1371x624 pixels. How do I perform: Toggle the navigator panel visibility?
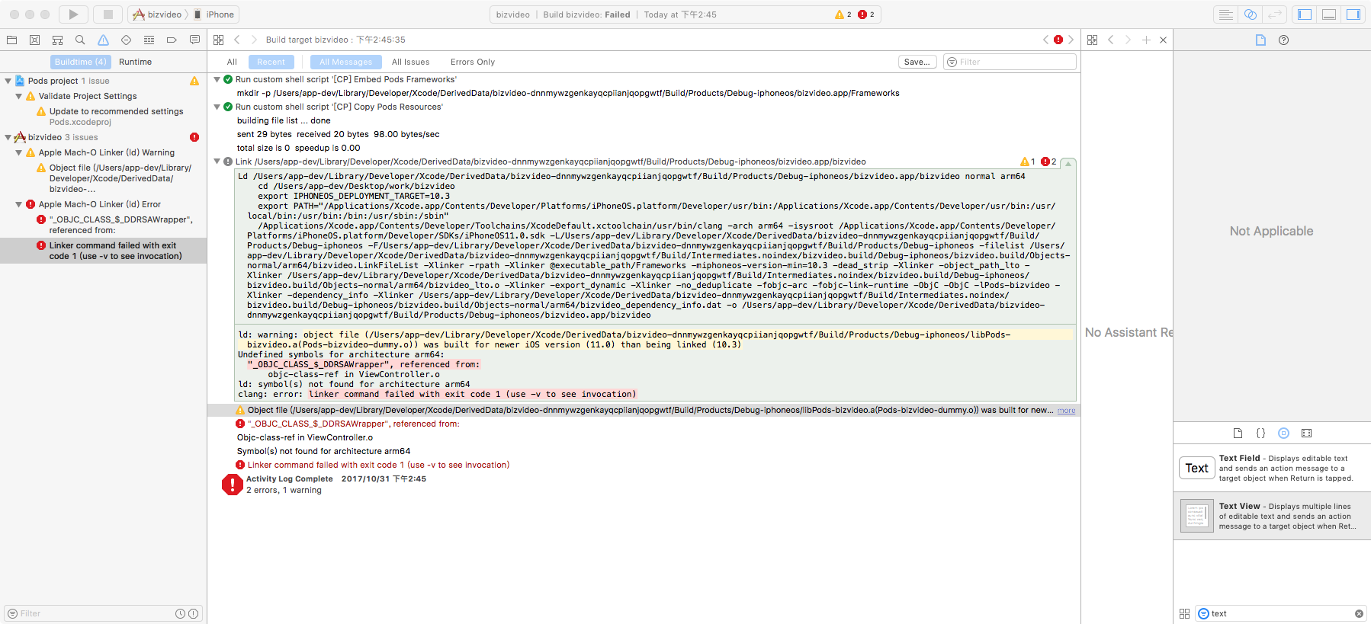(1305, 14)
